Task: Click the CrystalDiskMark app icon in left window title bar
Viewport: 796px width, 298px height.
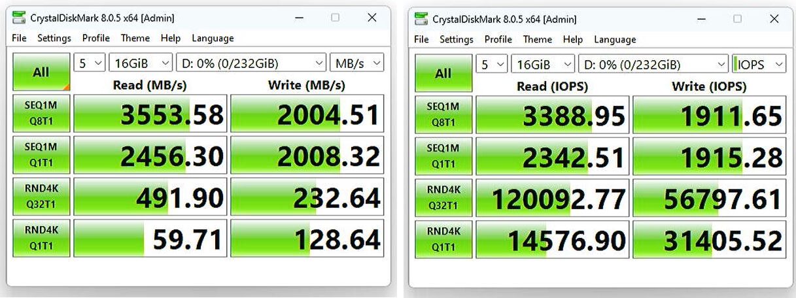Action: (x=19, y=18)
